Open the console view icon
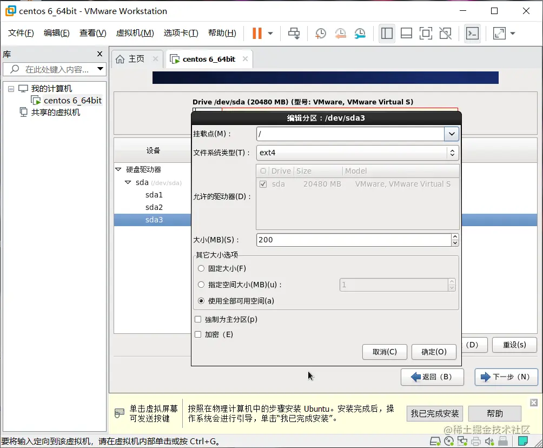543x448 pixels. tap(472, 33)
